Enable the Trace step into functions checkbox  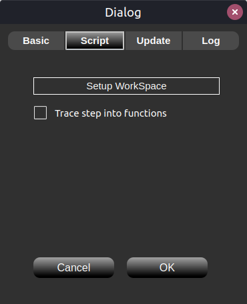pos(40,113)
